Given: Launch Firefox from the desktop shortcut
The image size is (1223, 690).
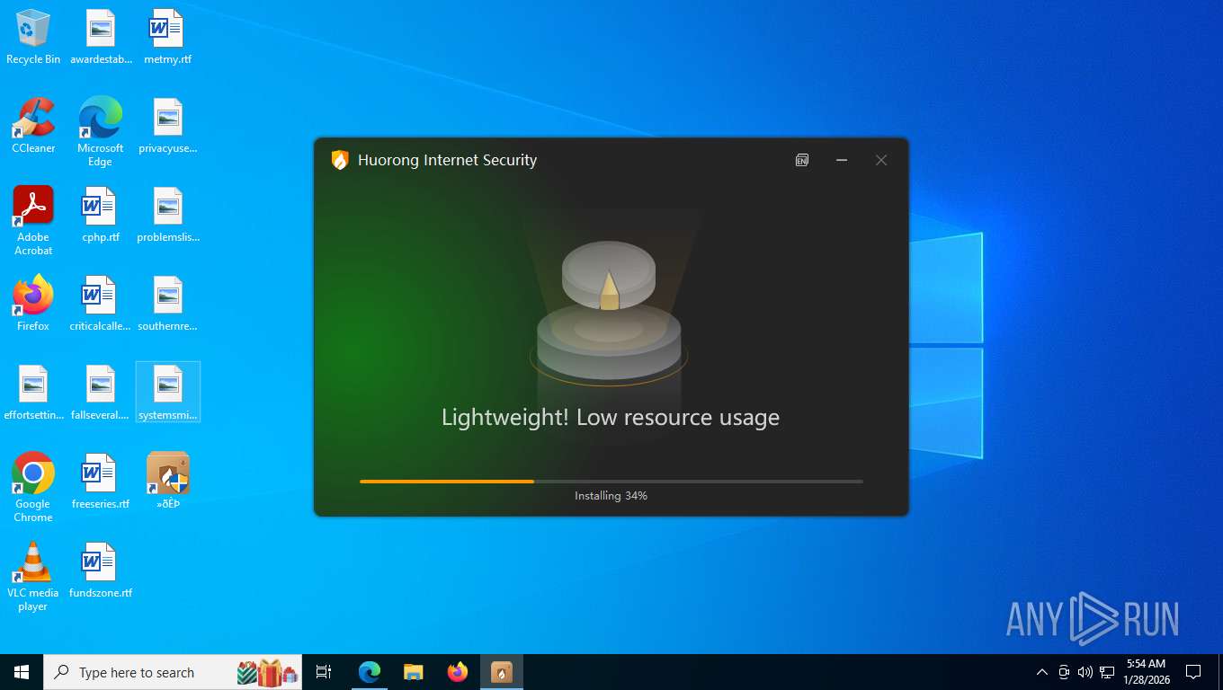Looking at the screenshot, I should pyautogui.click(x=33, y=304).
